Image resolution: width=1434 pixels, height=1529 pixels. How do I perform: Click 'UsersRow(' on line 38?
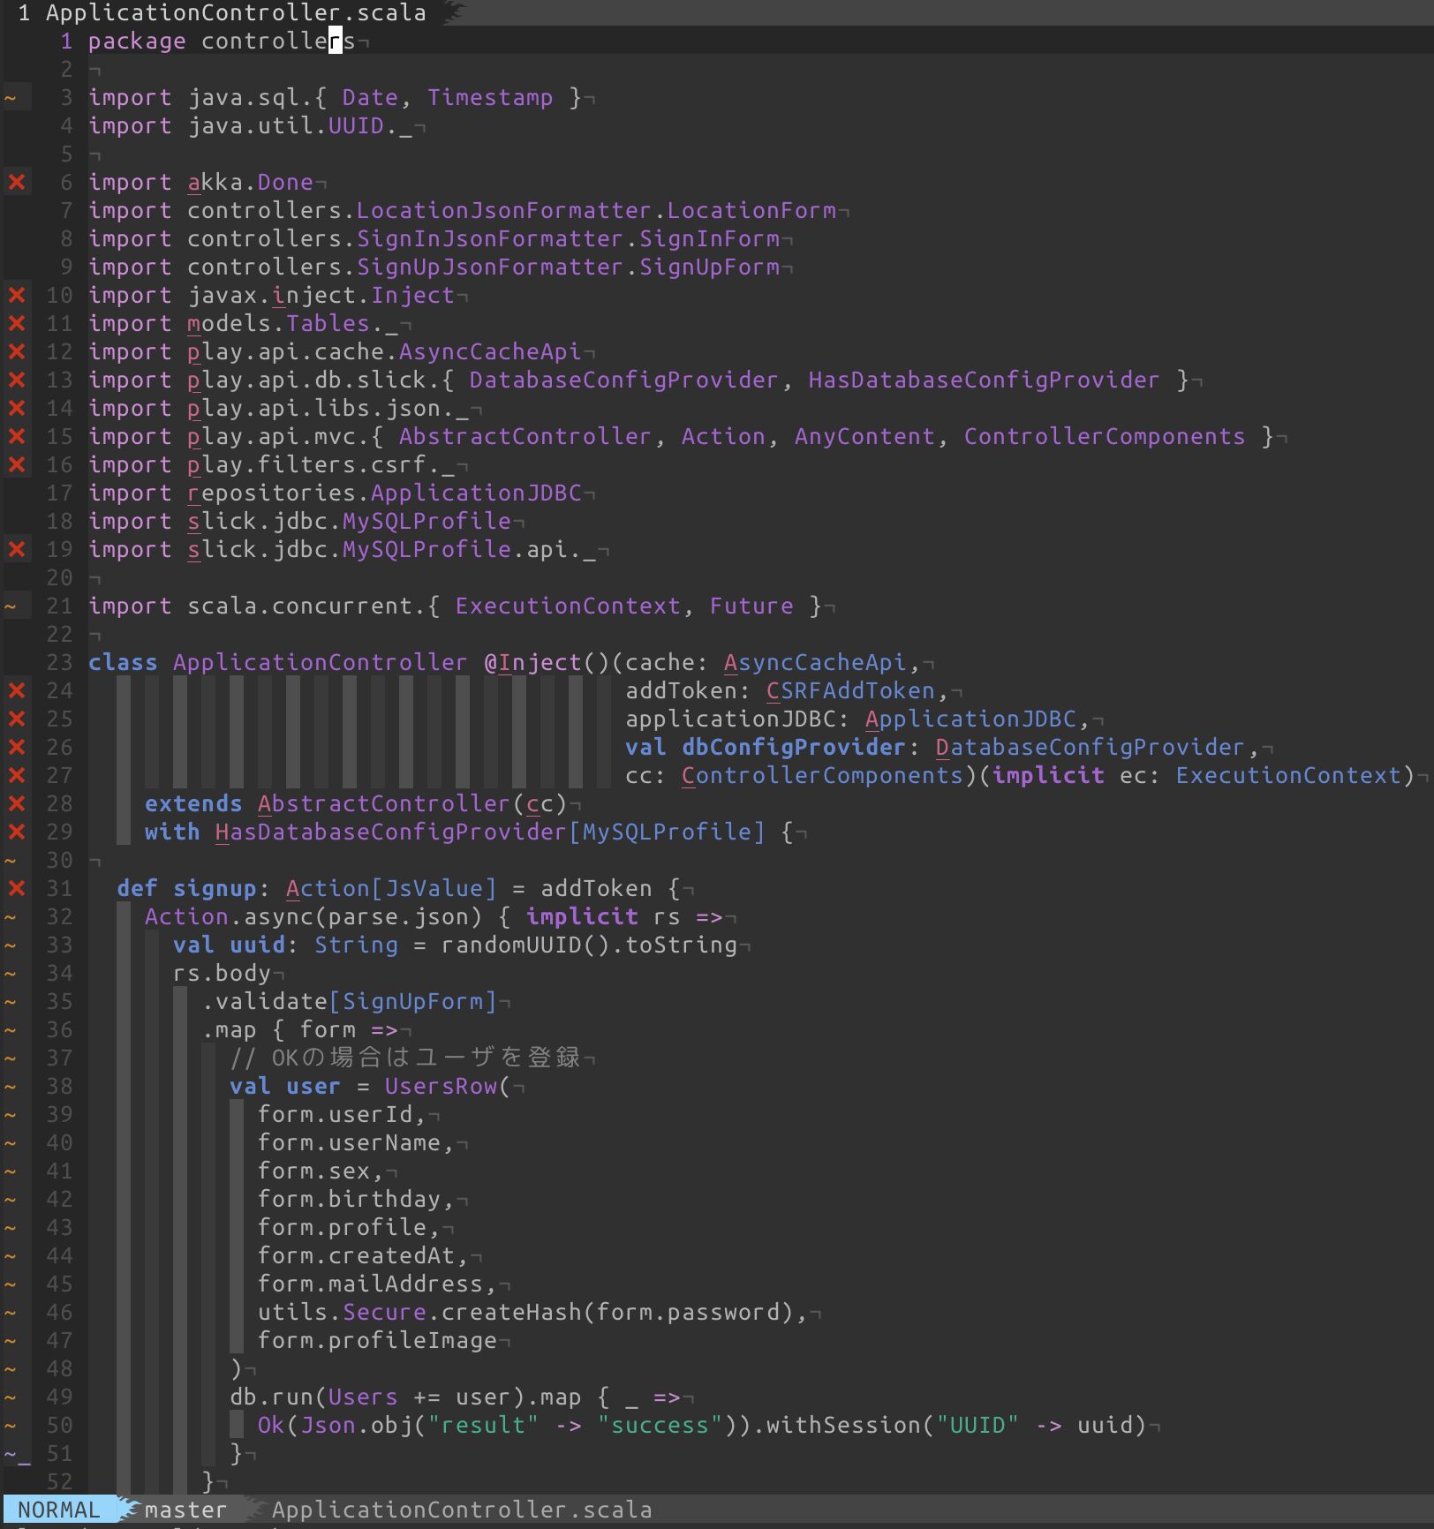(448, 1087)
